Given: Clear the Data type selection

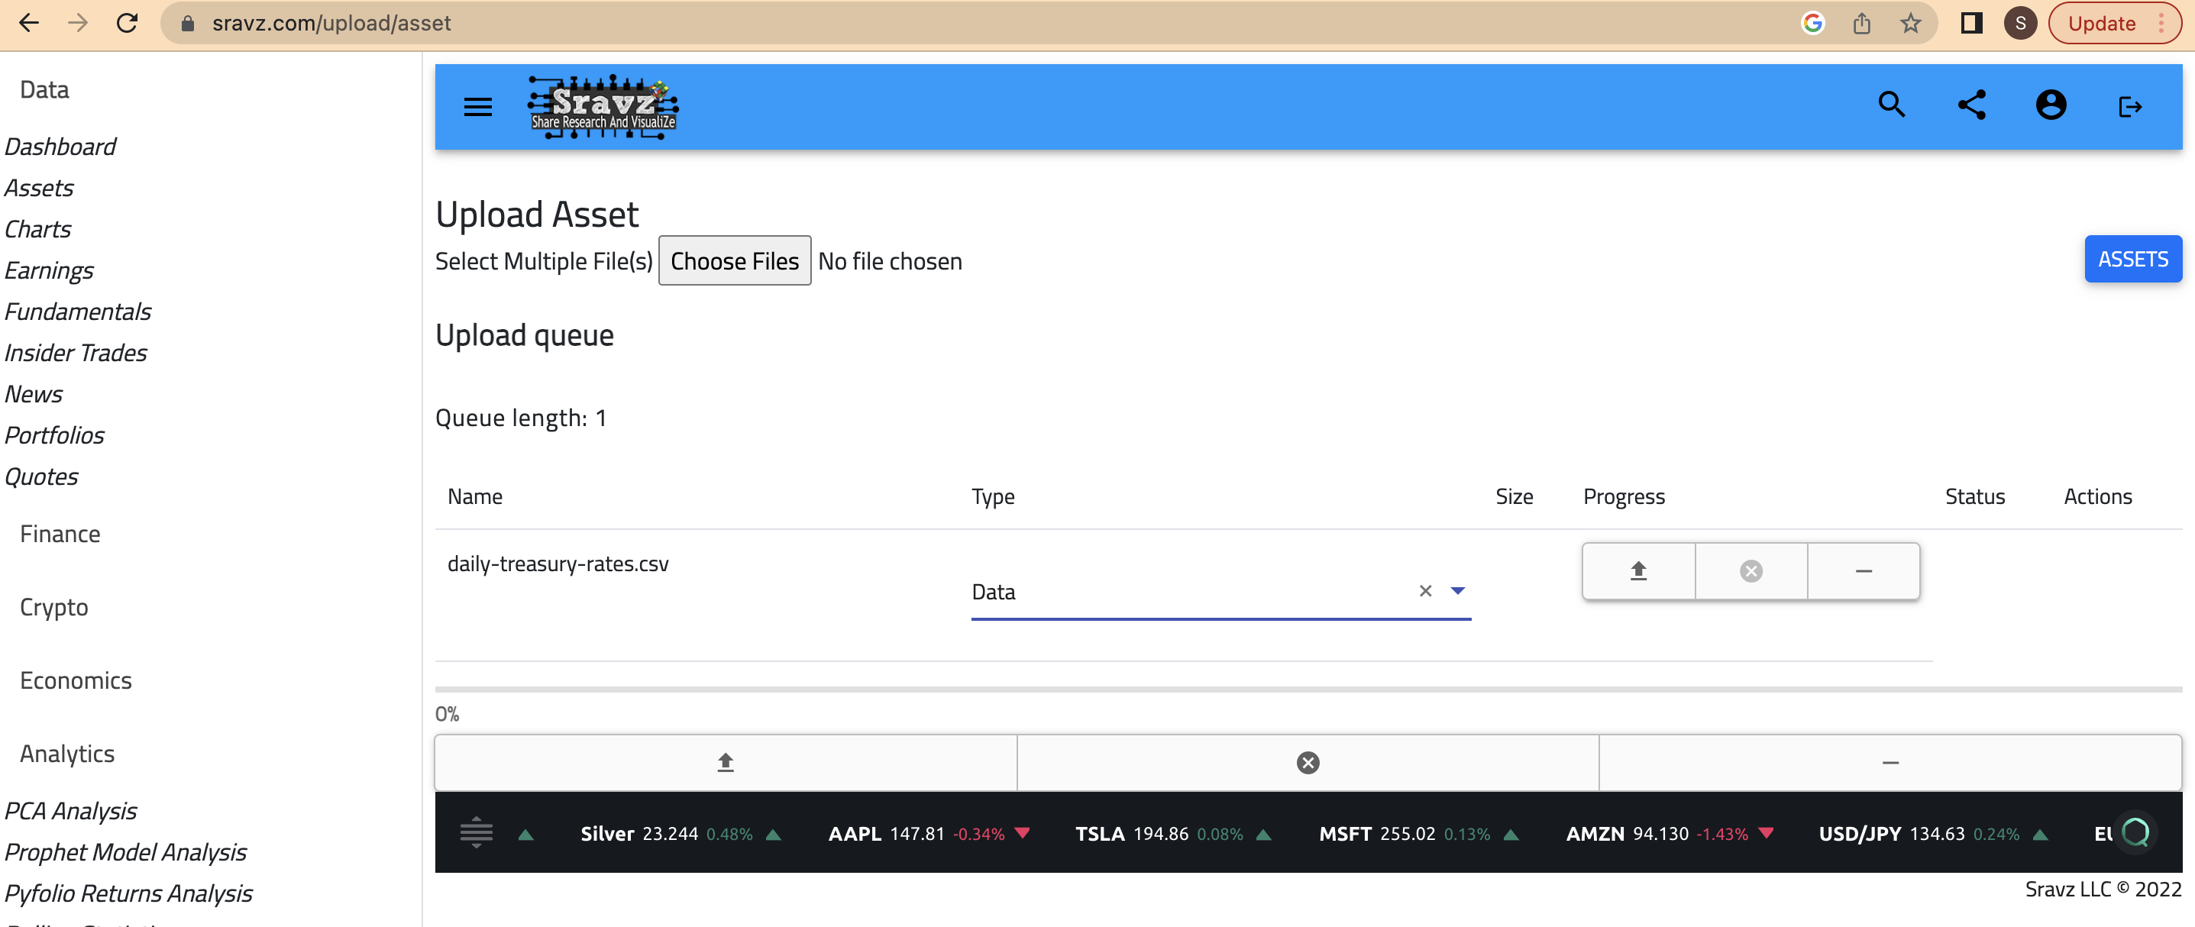Looking at the screenshot, I should tap(1426, 590).
